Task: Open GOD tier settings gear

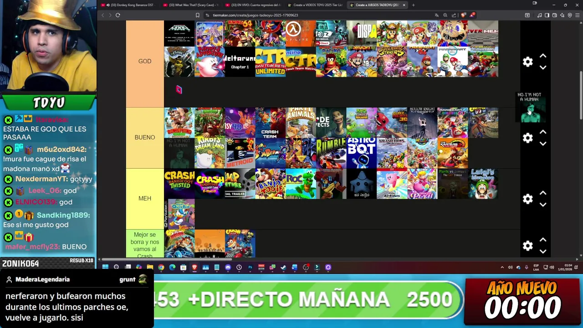Action: [x=527, y=62]
